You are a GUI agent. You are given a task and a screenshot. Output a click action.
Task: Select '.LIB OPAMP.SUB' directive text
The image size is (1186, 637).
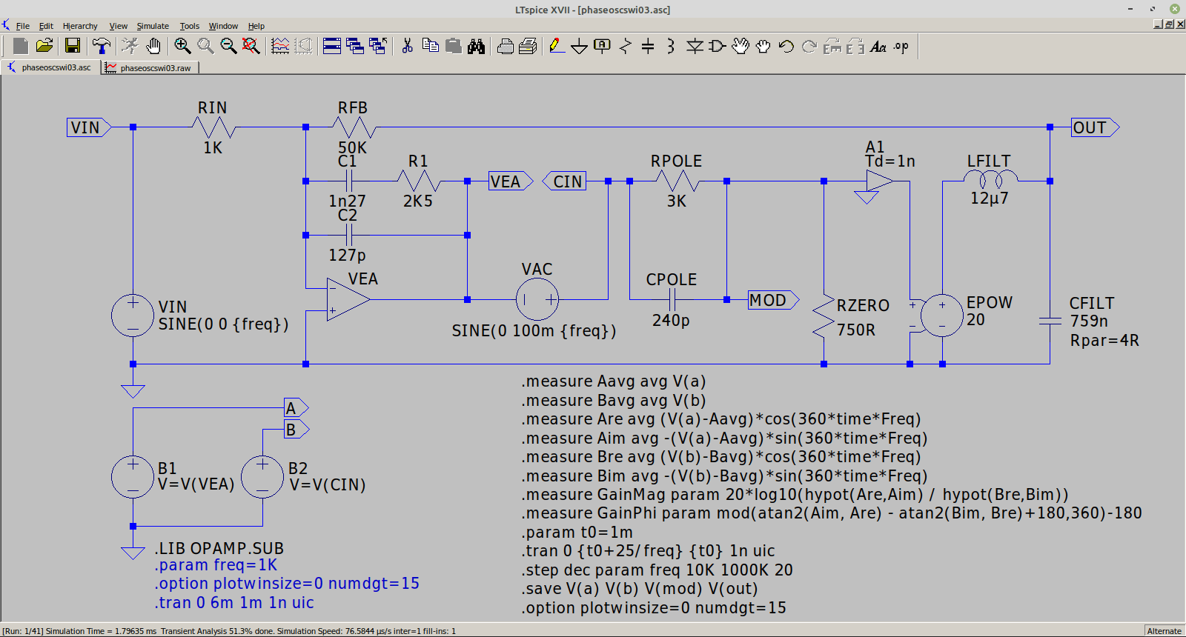[219, 548]
